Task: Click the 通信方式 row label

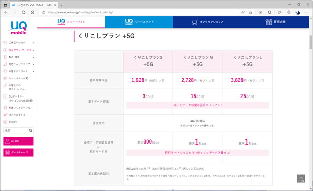Action: point(98,123)
